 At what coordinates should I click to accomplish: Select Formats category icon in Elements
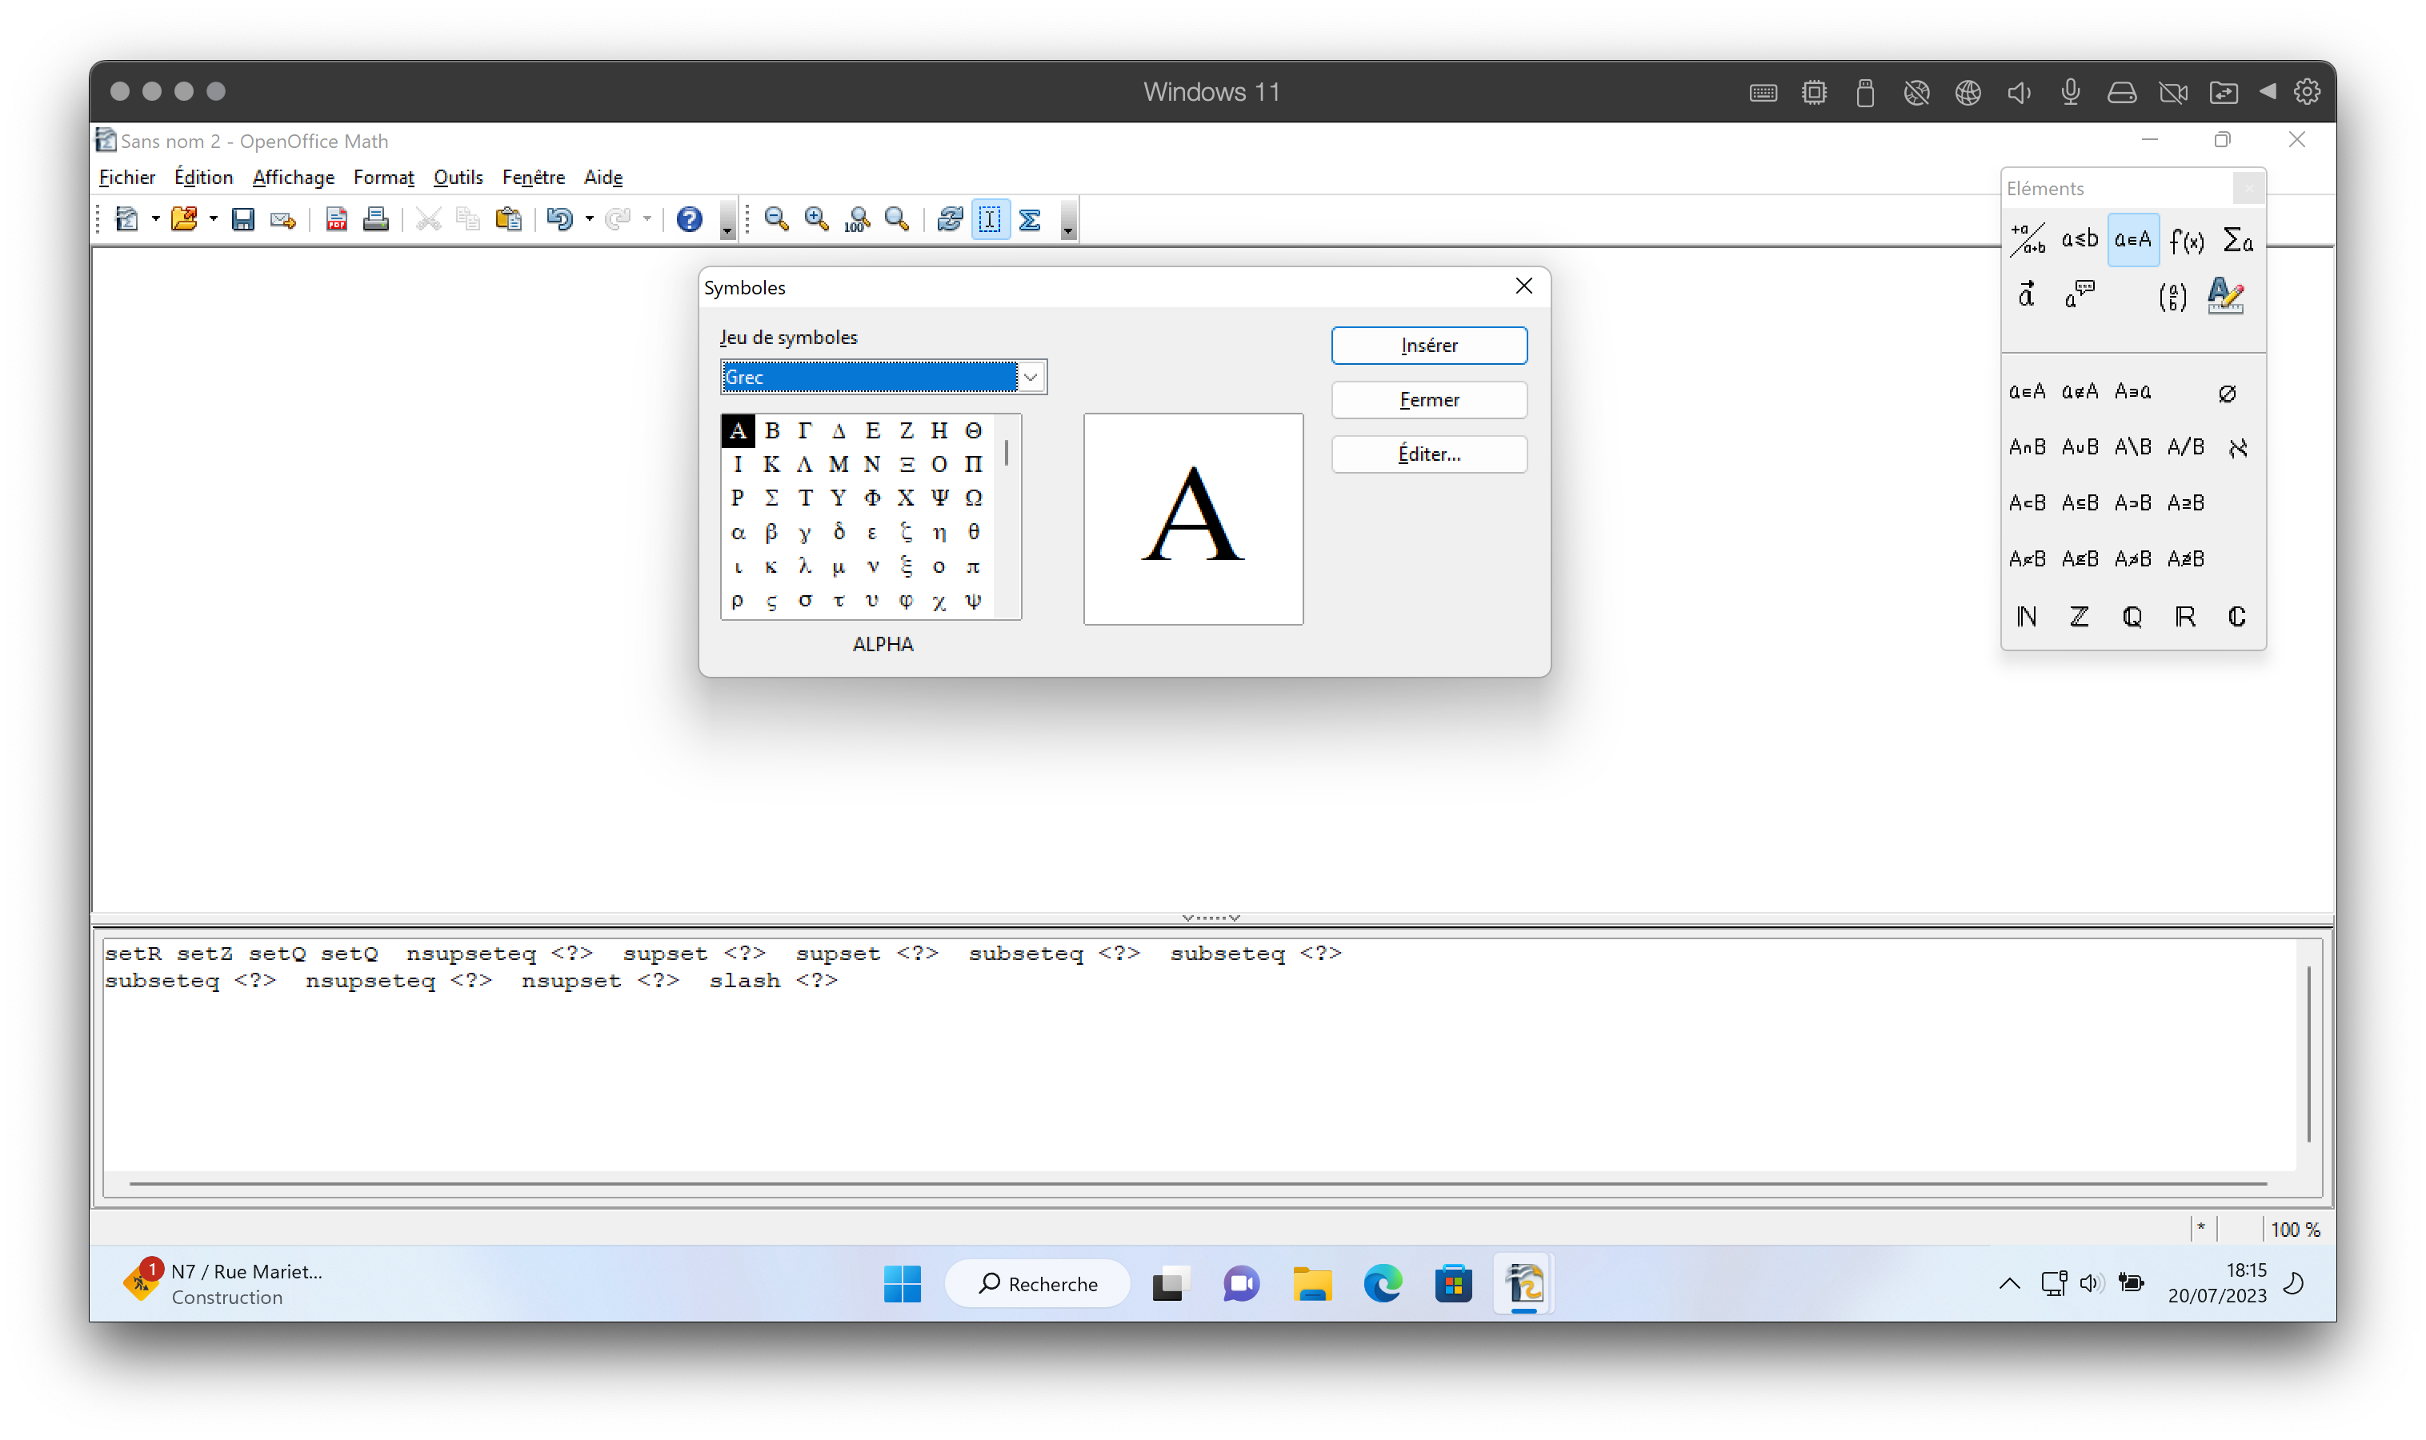(x=2225, y=295)
